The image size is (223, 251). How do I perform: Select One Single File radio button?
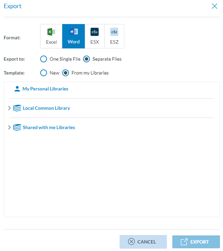coord(44,59)
